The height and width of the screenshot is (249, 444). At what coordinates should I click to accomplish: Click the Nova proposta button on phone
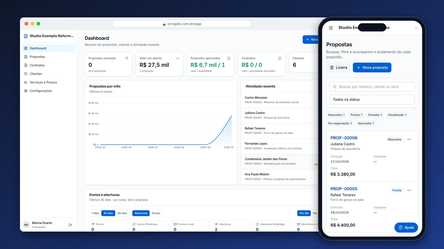pyautogui.click(x=372, y=68)
